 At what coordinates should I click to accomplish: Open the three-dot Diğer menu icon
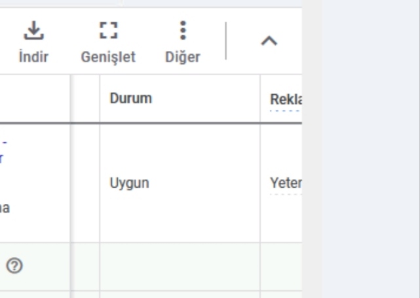coord(183,31)
